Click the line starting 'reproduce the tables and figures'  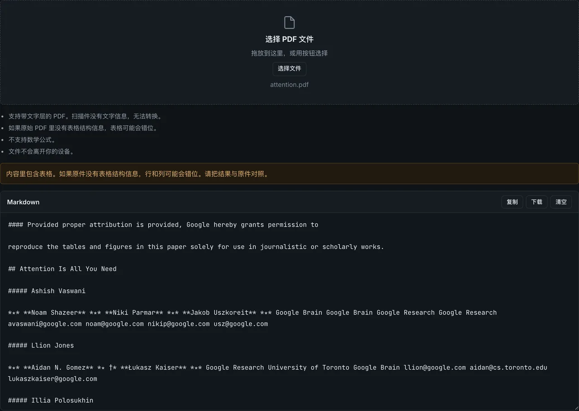pyautogui.click(x=196, y=247)
